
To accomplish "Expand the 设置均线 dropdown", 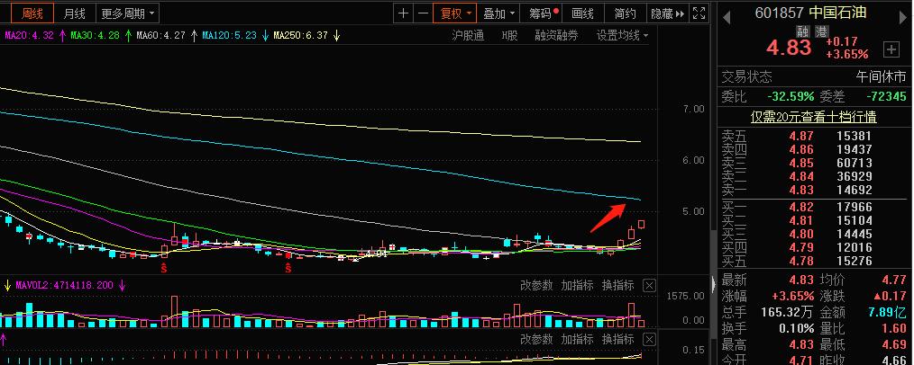I will [622, 35].
